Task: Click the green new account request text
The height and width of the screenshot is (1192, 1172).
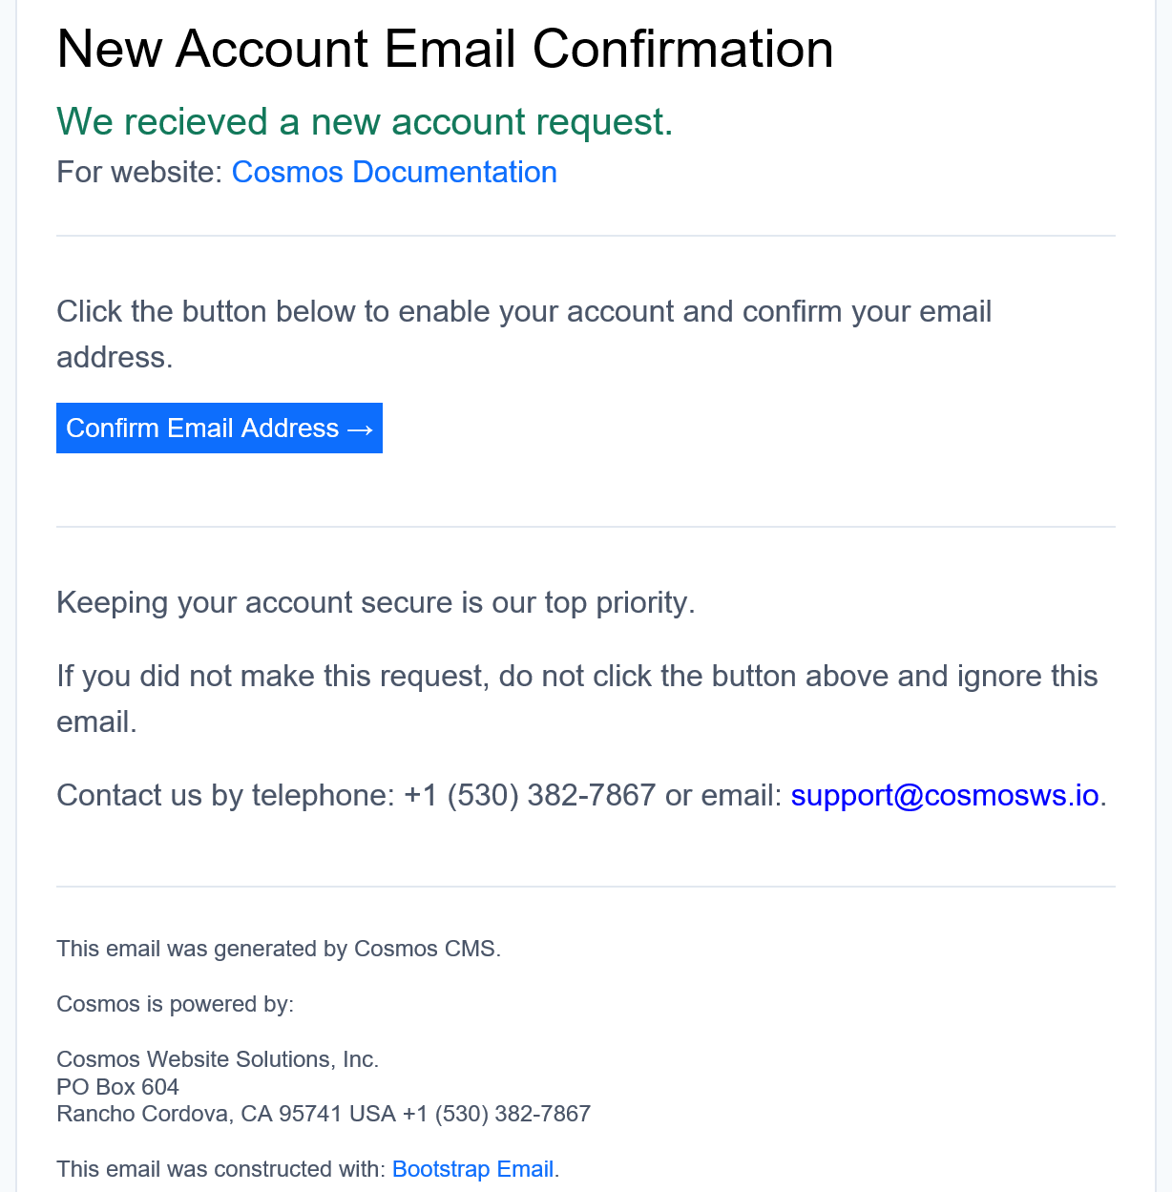Action: coord(365,122)
